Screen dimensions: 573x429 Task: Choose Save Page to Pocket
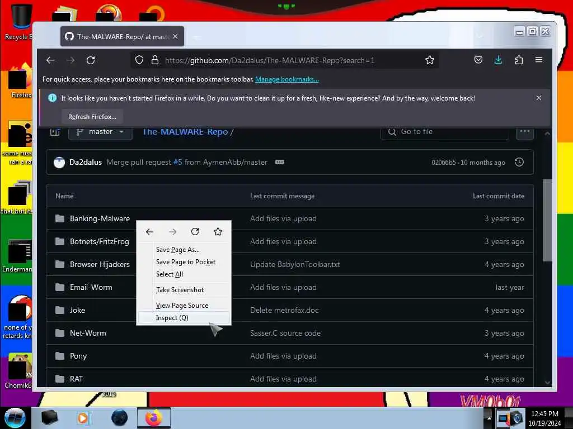click(185, 262)
